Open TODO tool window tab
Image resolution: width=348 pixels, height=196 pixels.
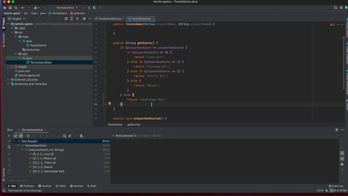click(x=60, y=186)
